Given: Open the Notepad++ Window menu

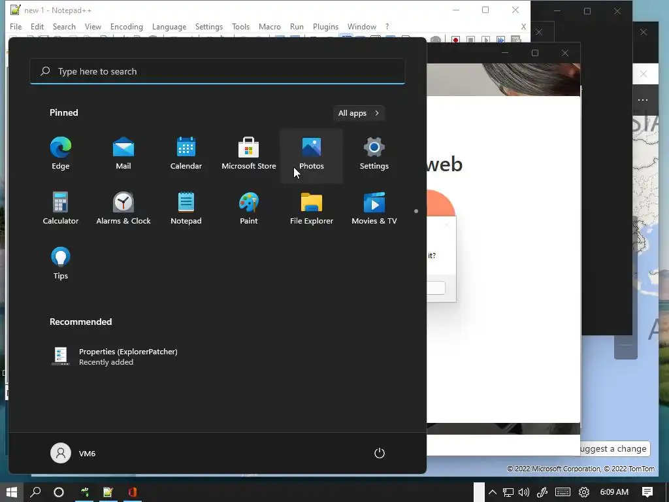Looking at the screenshot, I should pos(362,26).
